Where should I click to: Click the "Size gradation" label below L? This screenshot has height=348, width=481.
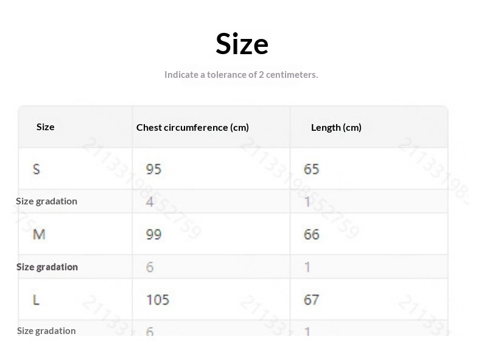pos(46,330)
